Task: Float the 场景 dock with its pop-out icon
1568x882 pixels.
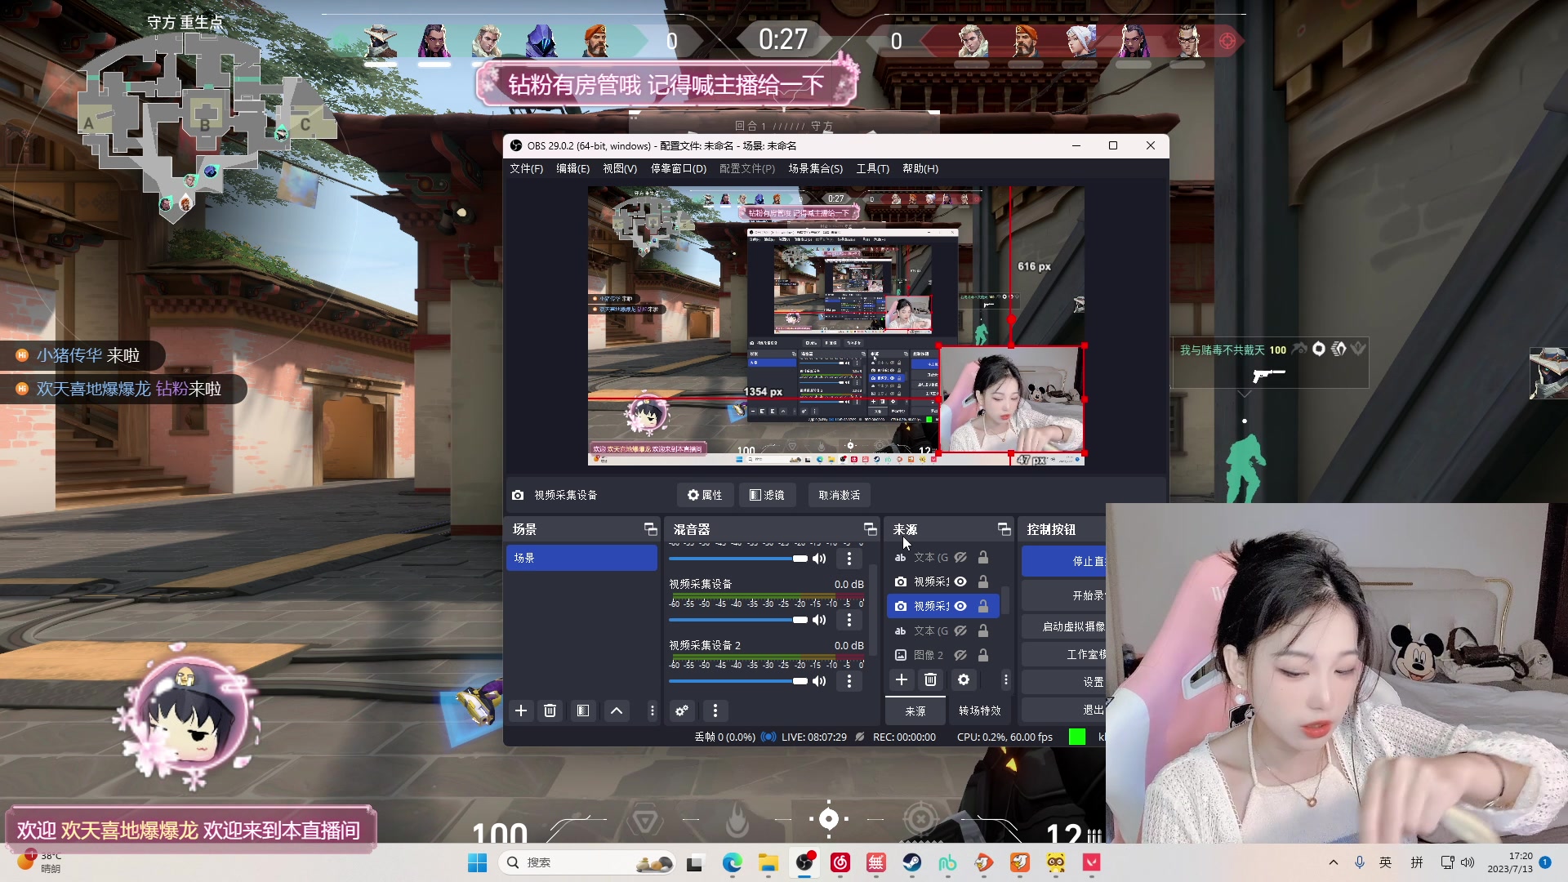Action: coord(651,529)
